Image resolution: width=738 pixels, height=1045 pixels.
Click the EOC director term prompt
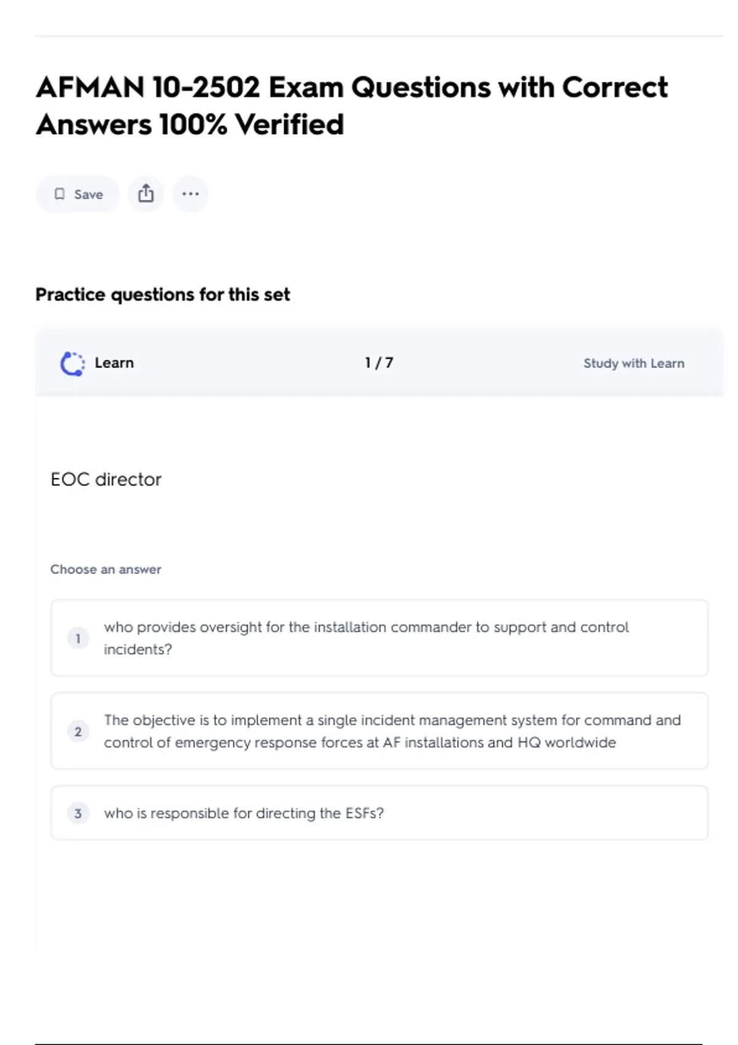(106, 479)
